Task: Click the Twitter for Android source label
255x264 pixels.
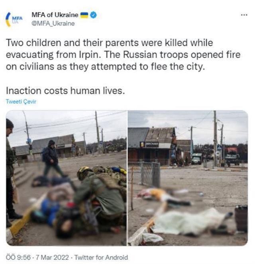Action: [x=101, y=258]
